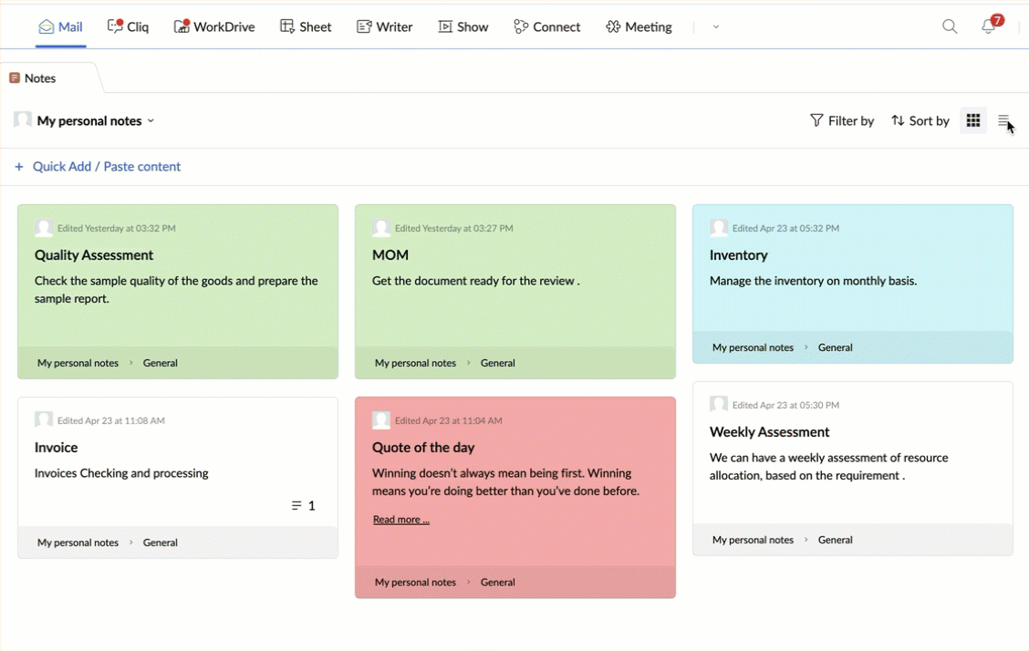1029x651 pixels.
Task: Open the notifications bell
Action: (989, 26)
